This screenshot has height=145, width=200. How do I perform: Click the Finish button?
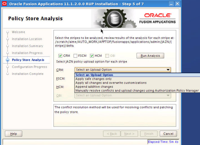click(x=149, y=134)
